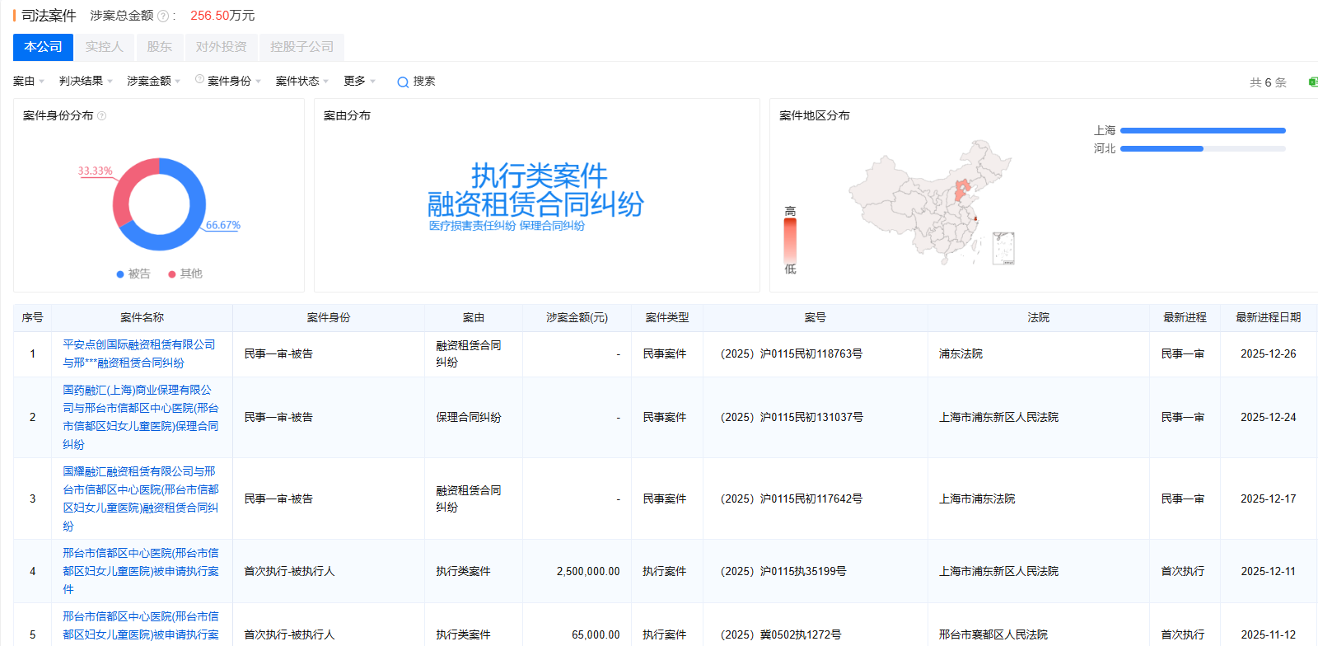1318x646 pixels.
Task: Toggle the 被告 legend marker
Action: [120, 274]
